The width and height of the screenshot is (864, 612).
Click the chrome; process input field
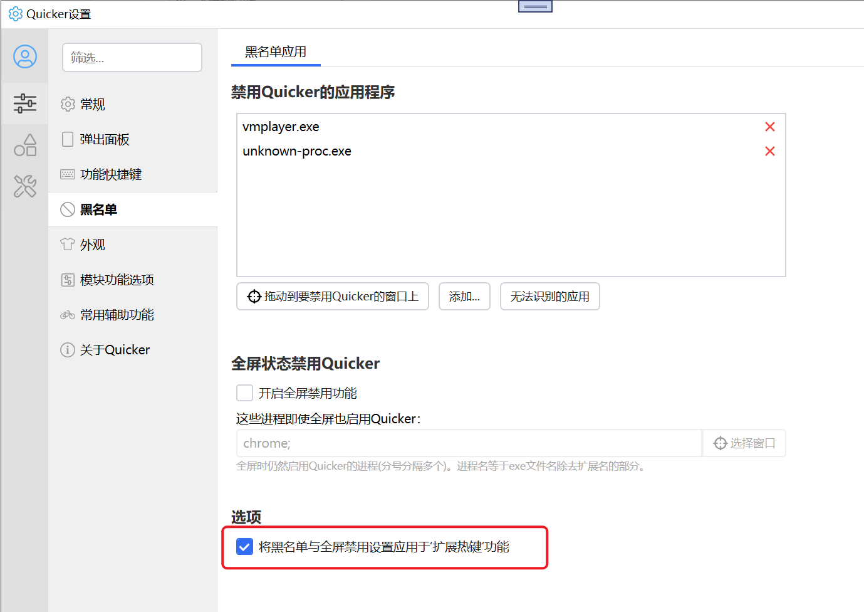tap(469, 443)
